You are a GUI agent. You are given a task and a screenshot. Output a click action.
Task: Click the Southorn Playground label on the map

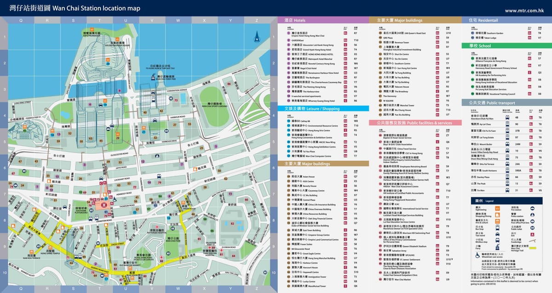(80, 209)
